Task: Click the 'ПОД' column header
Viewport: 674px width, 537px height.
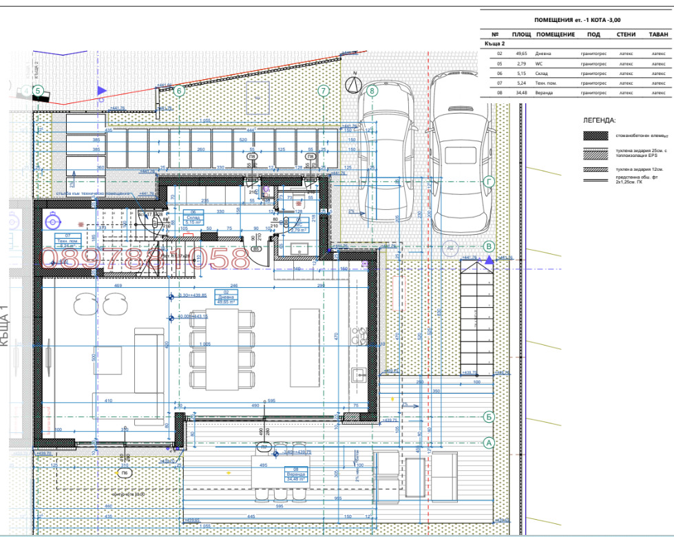Action: 593,34
